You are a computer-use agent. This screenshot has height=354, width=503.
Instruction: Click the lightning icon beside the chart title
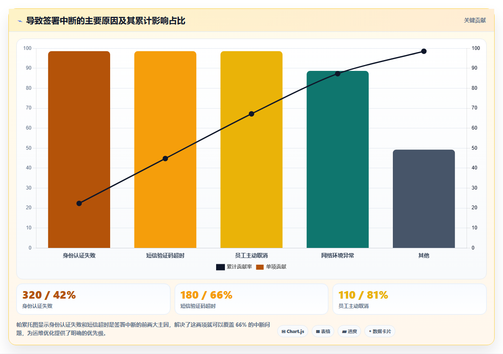click(x=20, y=21)
